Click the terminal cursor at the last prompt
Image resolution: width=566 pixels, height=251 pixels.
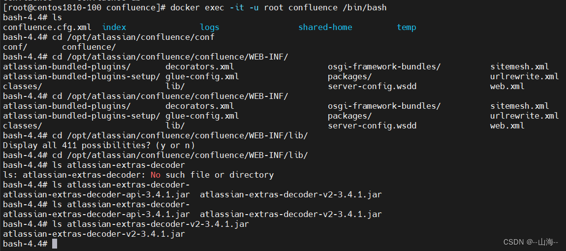55,244
